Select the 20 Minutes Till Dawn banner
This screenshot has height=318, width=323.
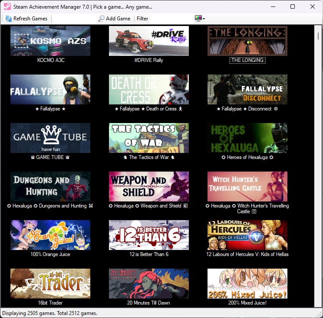149,283
